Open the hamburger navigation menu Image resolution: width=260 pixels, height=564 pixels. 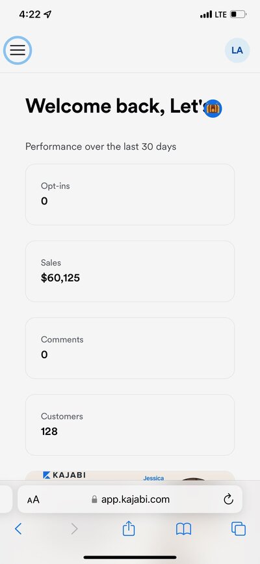18,50
